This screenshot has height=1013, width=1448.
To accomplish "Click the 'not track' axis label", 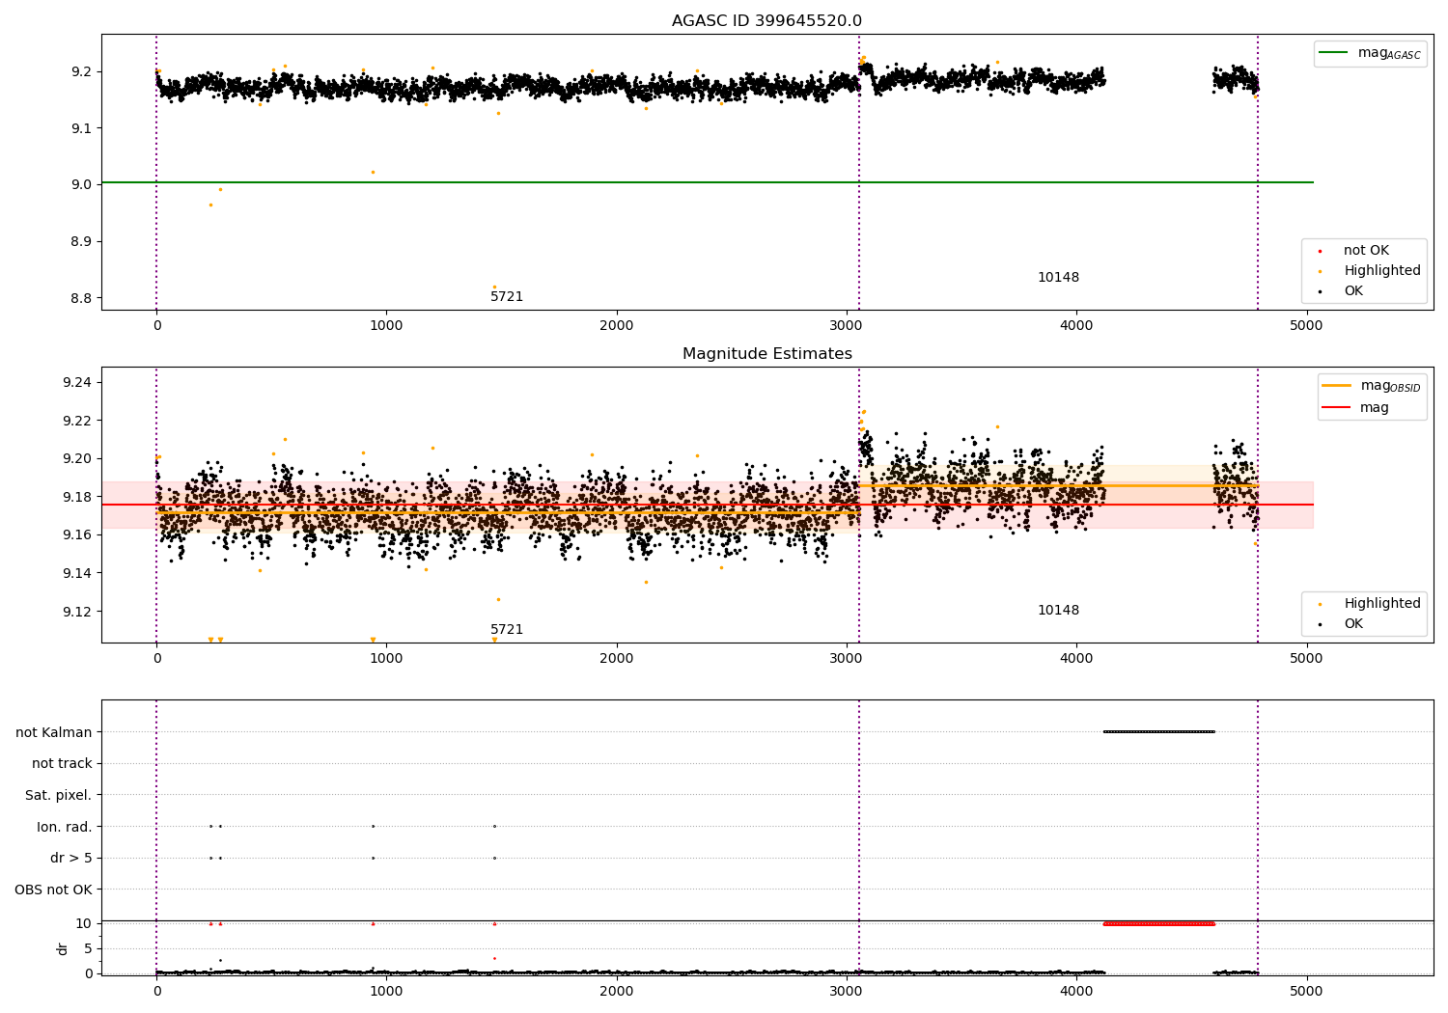I will coord(62,764).
